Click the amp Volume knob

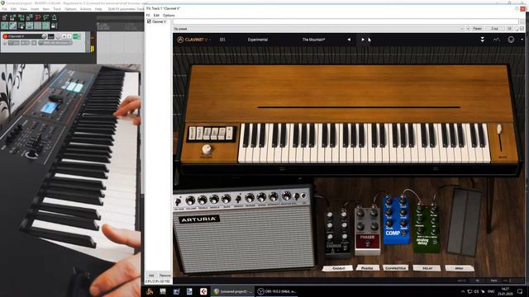pyautogui.click(x=191, y=200)
